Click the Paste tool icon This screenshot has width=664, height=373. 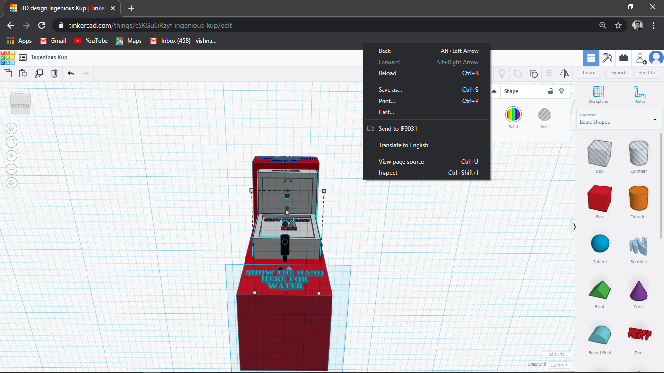(23, 73)
